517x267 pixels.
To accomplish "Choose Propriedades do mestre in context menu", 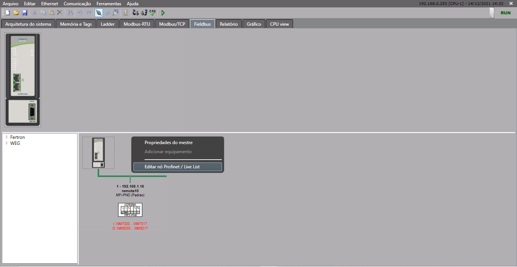I will [168, 143].
